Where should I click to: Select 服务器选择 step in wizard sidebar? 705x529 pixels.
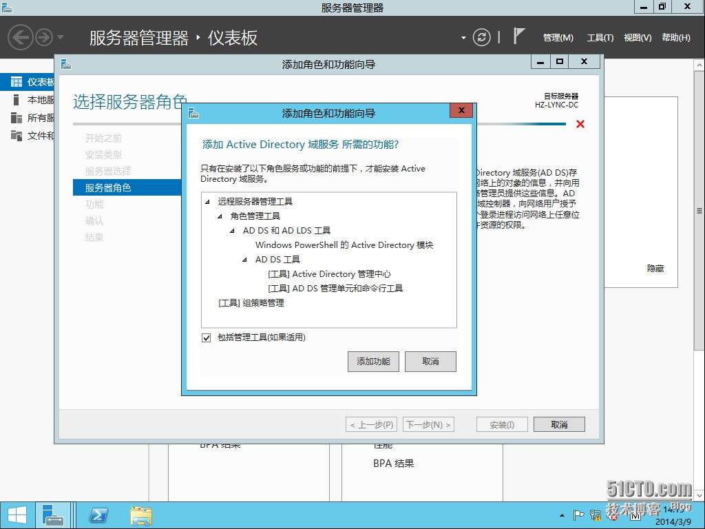point(108,172)
